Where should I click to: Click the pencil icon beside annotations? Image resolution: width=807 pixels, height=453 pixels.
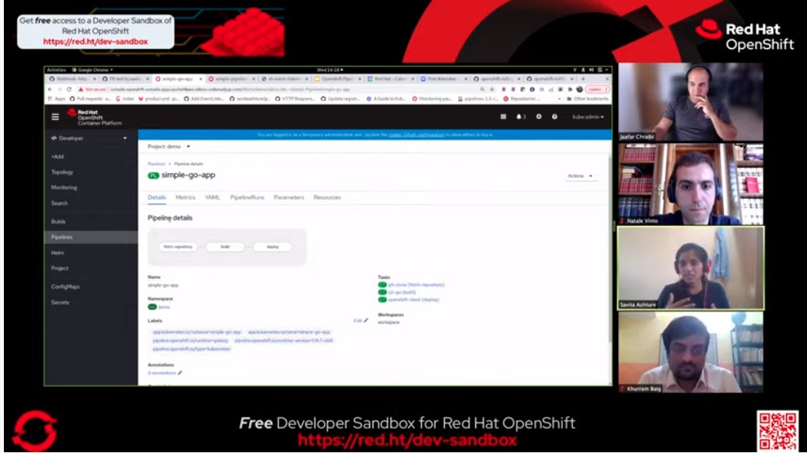[x=180, y=373]
